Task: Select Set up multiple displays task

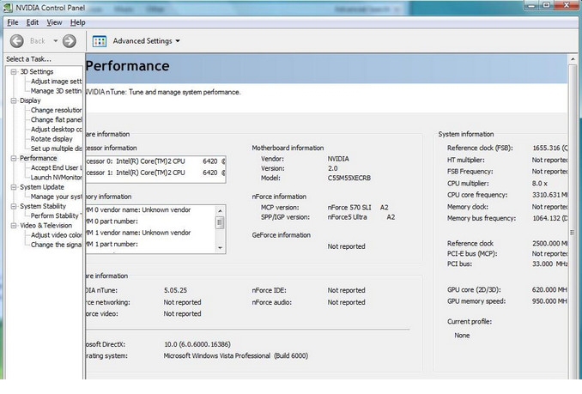Action: coord(56,149)
